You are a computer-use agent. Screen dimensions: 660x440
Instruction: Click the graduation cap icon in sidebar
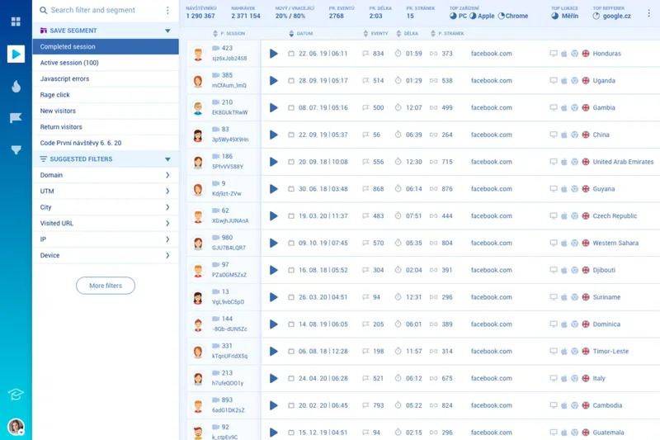(16, 395)
